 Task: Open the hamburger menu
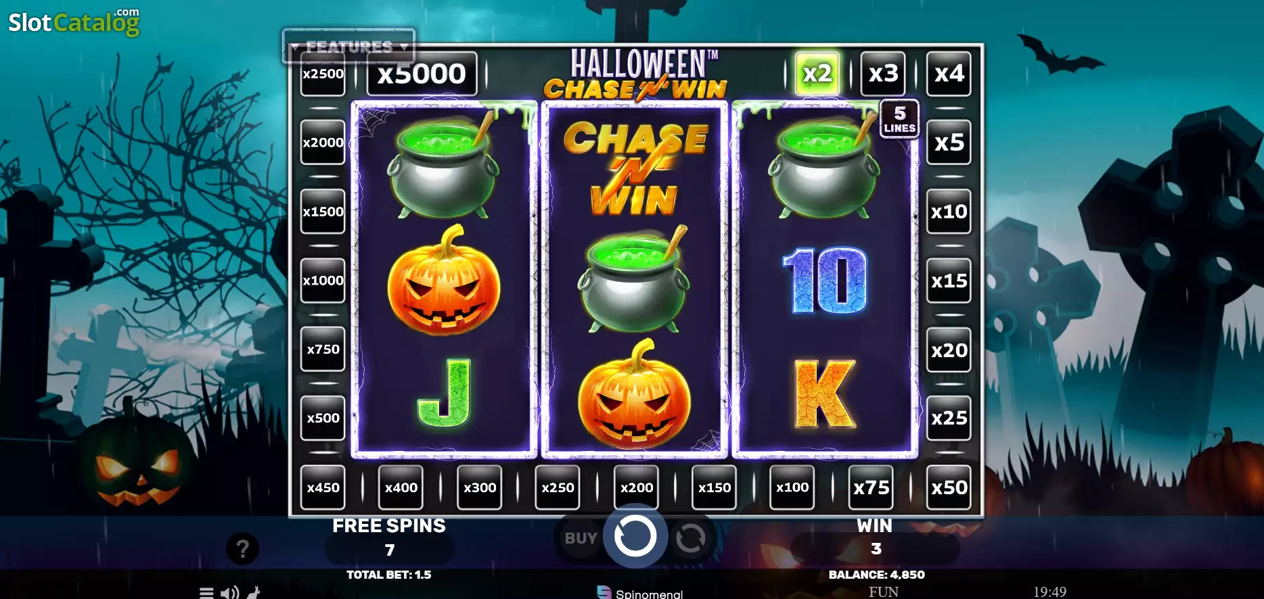206,593
